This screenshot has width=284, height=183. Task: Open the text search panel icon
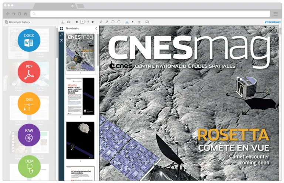(61, 34)
